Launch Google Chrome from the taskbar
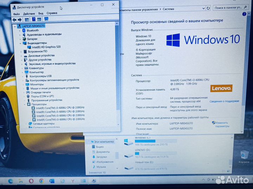This screenshot has height=189, width=253. pyautogui.click(x=41, y=181)
